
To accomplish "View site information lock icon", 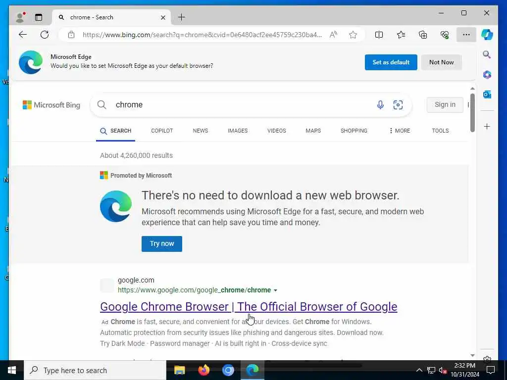I will [x=71, y=35].
